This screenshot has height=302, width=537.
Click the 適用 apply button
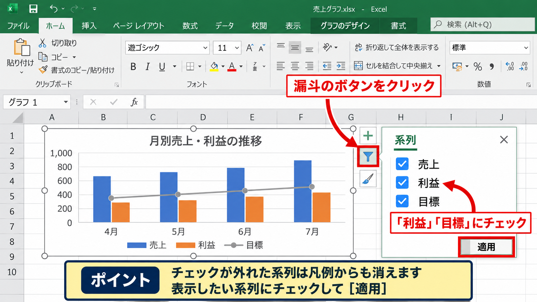click(486, 247)
